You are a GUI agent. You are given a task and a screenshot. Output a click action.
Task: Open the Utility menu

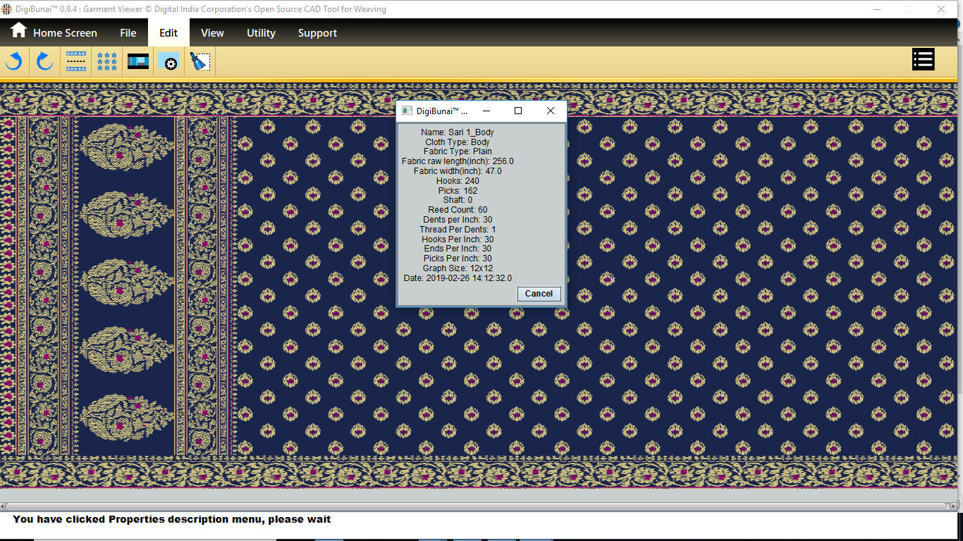click(x=261, y=33)
